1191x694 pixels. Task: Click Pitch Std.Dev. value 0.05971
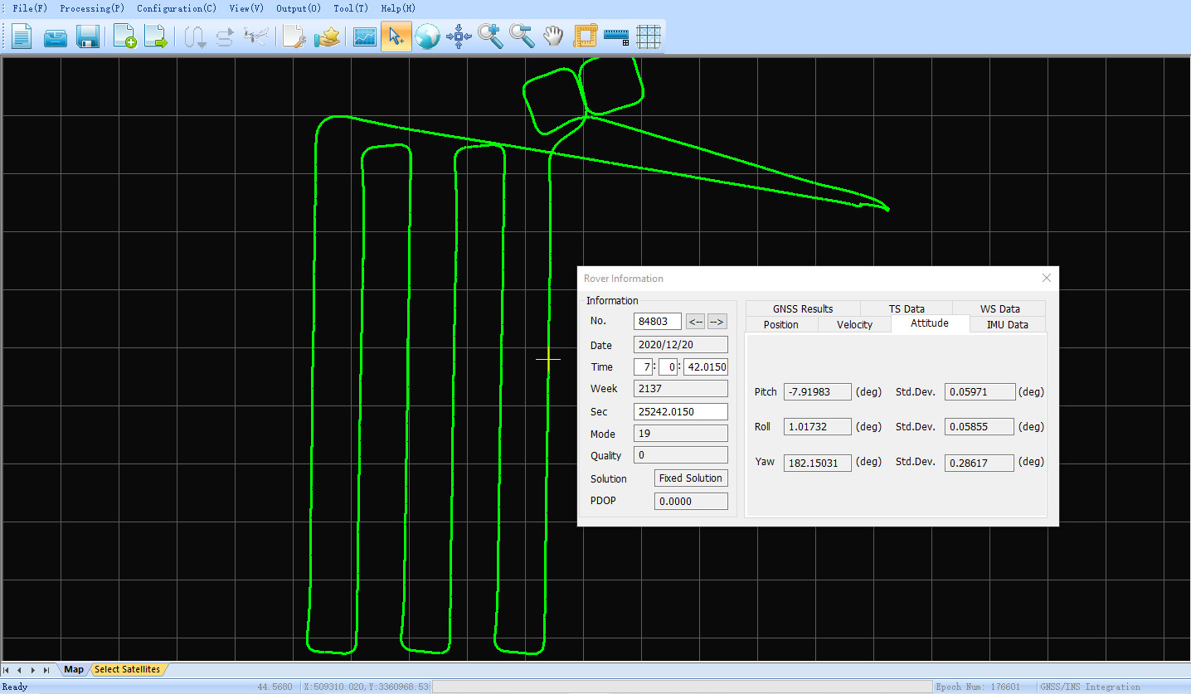tap(980, 392)
